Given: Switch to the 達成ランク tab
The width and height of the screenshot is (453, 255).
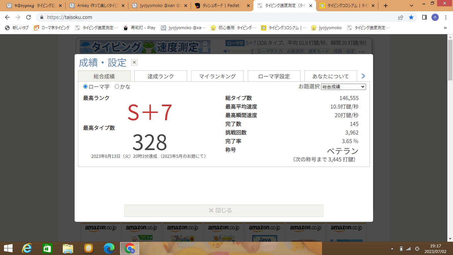Looking at the screenshot, I should pyautogui.click(x=161, y=76).
